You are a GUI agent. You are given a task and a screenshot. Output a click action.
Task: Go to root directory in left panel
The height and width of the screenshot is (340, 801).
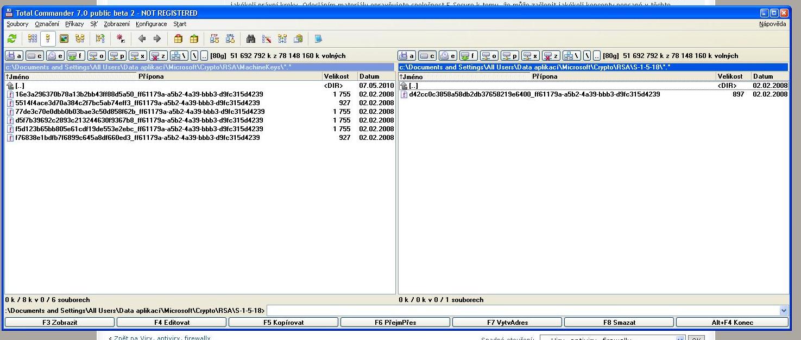pyautogui.click(x=194, y=55)
